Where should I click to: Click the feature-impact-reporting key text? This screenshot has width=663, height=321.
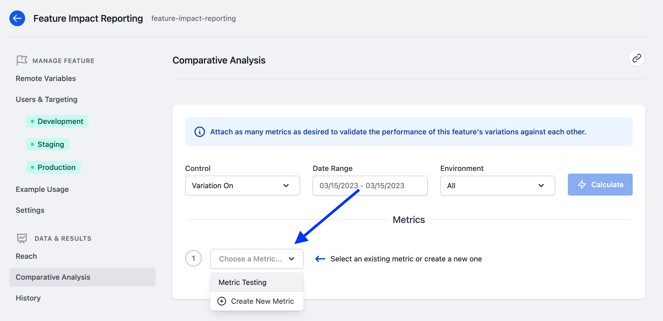tap(193, 18)
